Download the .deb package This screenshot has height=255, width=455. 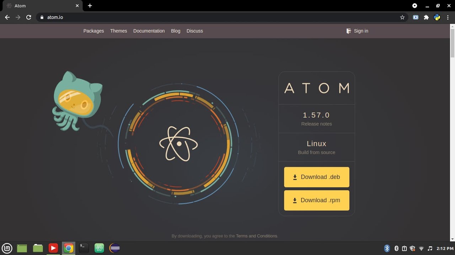click(x=317, y=177)
